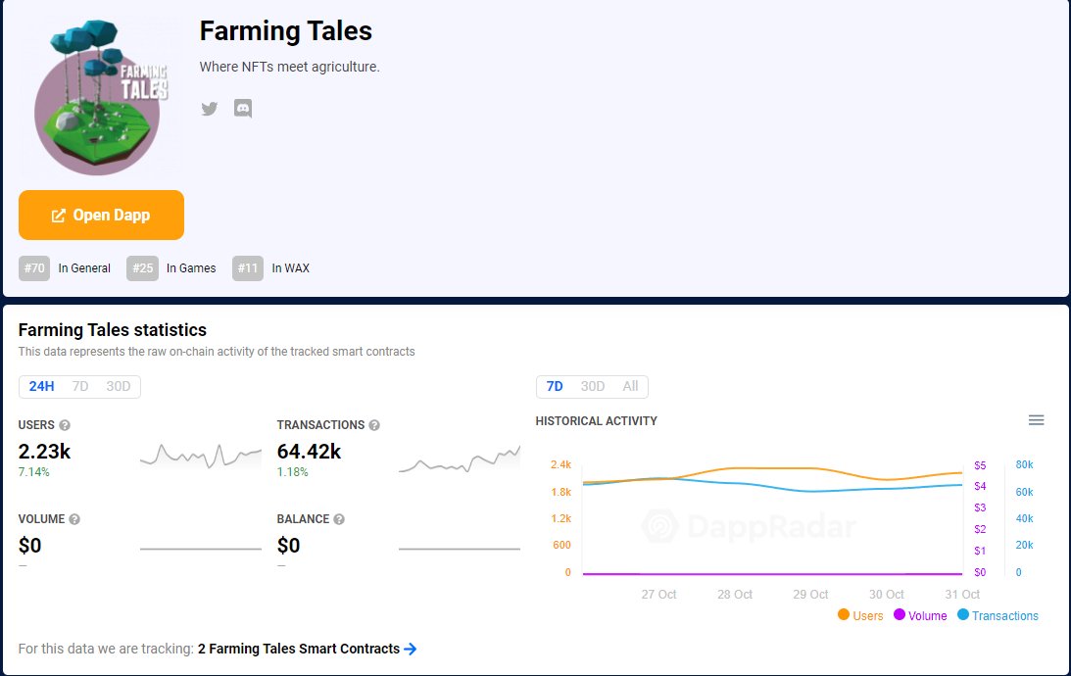Select the 7D historical activity tab
Screen dimensions: 1071x676
click(555, 386)
